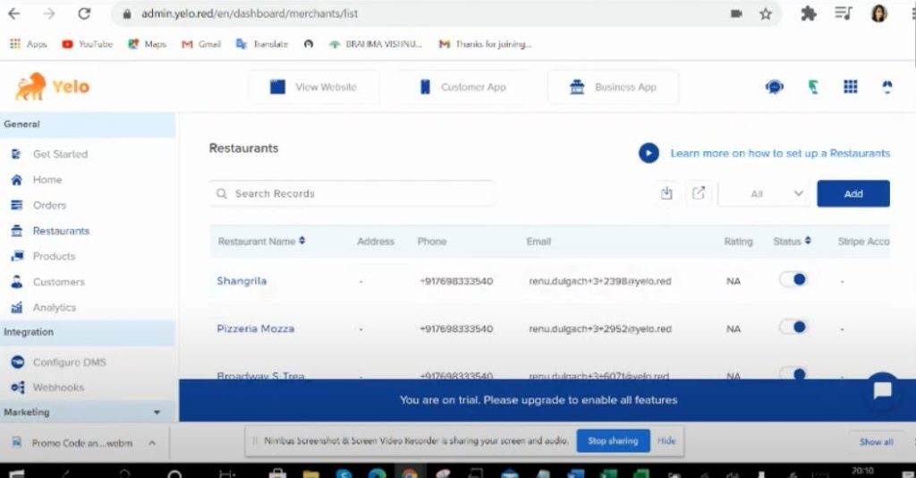Click the play video icon beside Learn more
This screenshot has width=916, height=478.
click(x=649, y=153)
